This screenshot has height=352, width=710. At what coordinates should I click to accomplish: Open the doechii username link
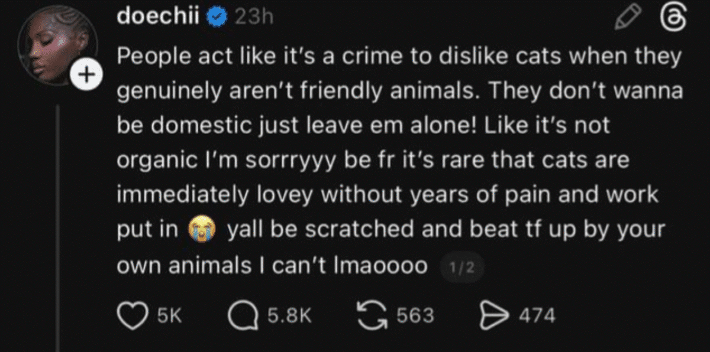pos(159,16)
